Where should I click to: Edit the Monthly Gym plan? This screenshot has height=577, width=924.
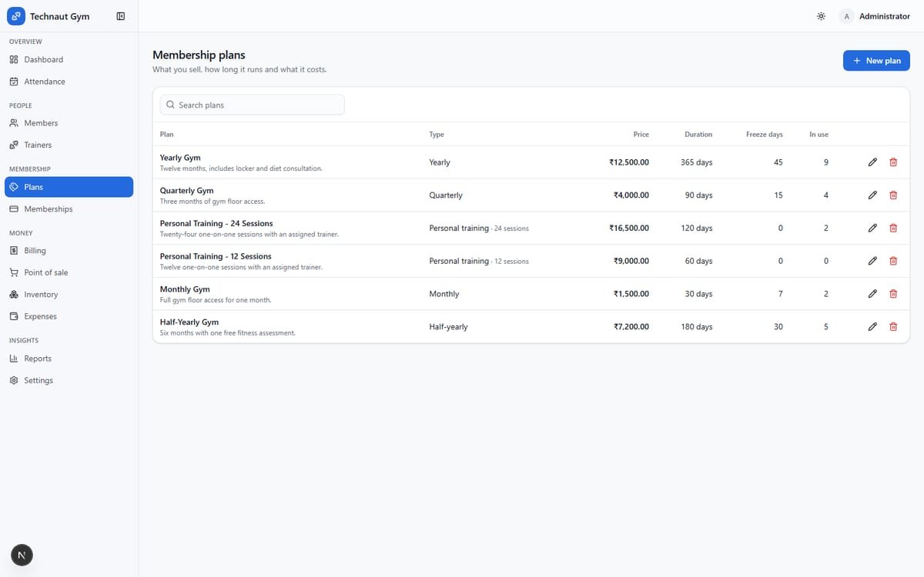872,294
